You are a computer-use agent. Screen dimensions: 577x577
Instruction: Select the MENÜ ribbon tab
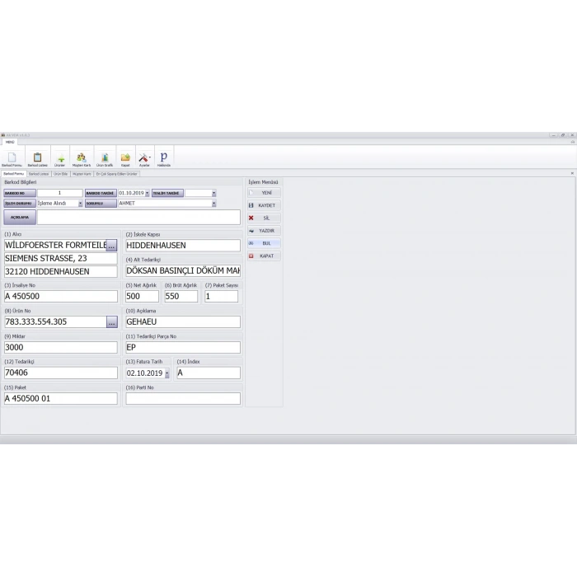10,142
